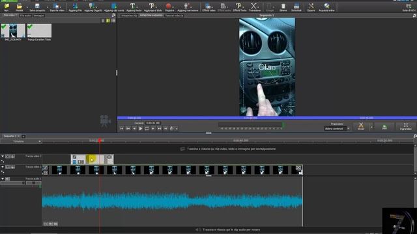Click the Aggiungi narrazione microphone icon

188,7
